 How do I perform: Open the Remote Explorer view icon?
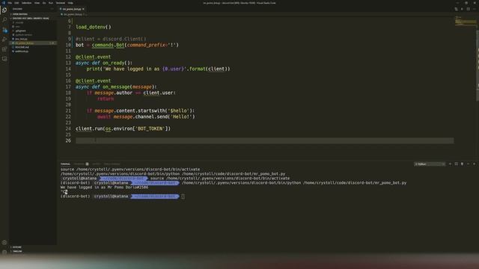coord(4,59)
